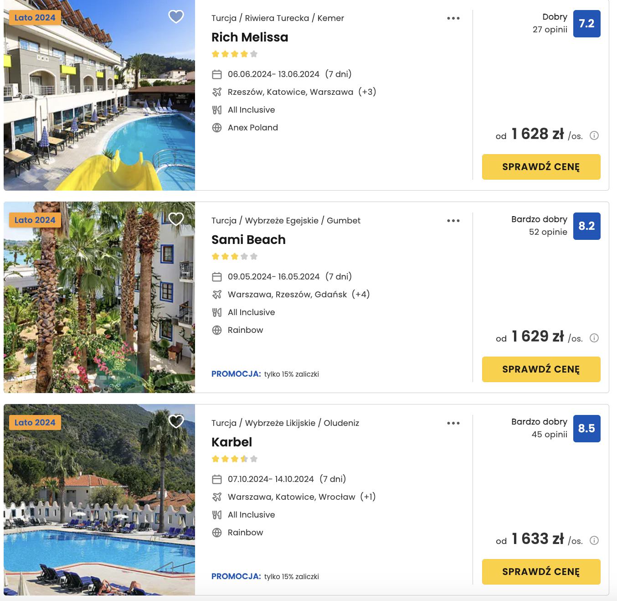Favorite the Rich Melissa hotel heart icon
The image size is (617, 601).
pyautogui.click(x=176, y=17)
